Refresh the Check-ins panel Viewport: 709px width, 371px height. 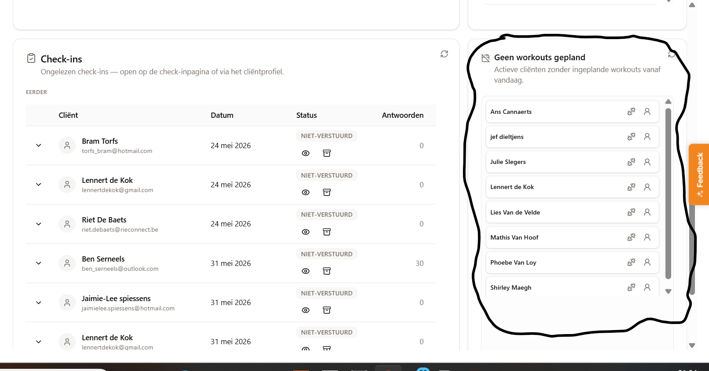coord(444,54)
